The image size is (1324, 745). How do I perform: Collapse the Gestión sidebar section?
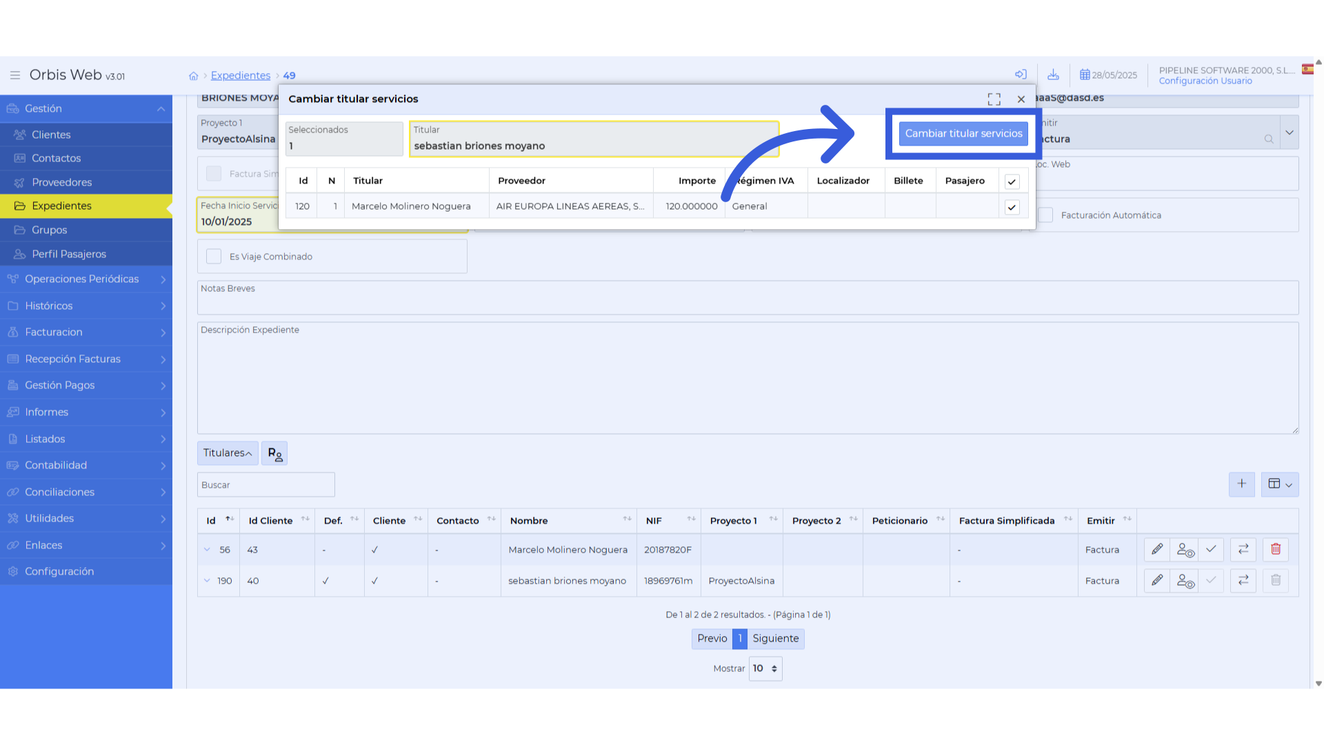coord(86,109)
